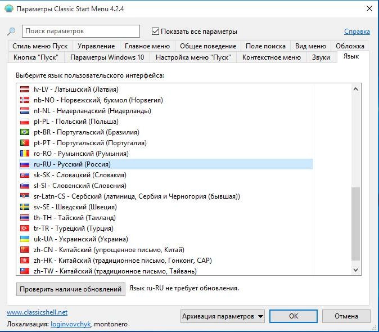Open the Управление tab
Screen dimensions: 379x332
click(96, 46)
